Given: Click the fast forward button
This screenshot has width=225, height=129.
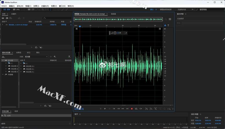Looking at the screenshot, I should pyautogui.click(x=123, y=109).
